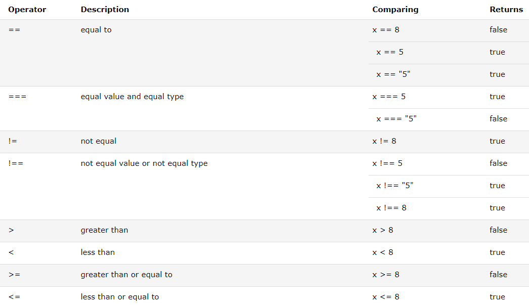The height and width of the screenshot is (305, 529).
Task: Click the > greater than operator
Action: coord(11,230)
